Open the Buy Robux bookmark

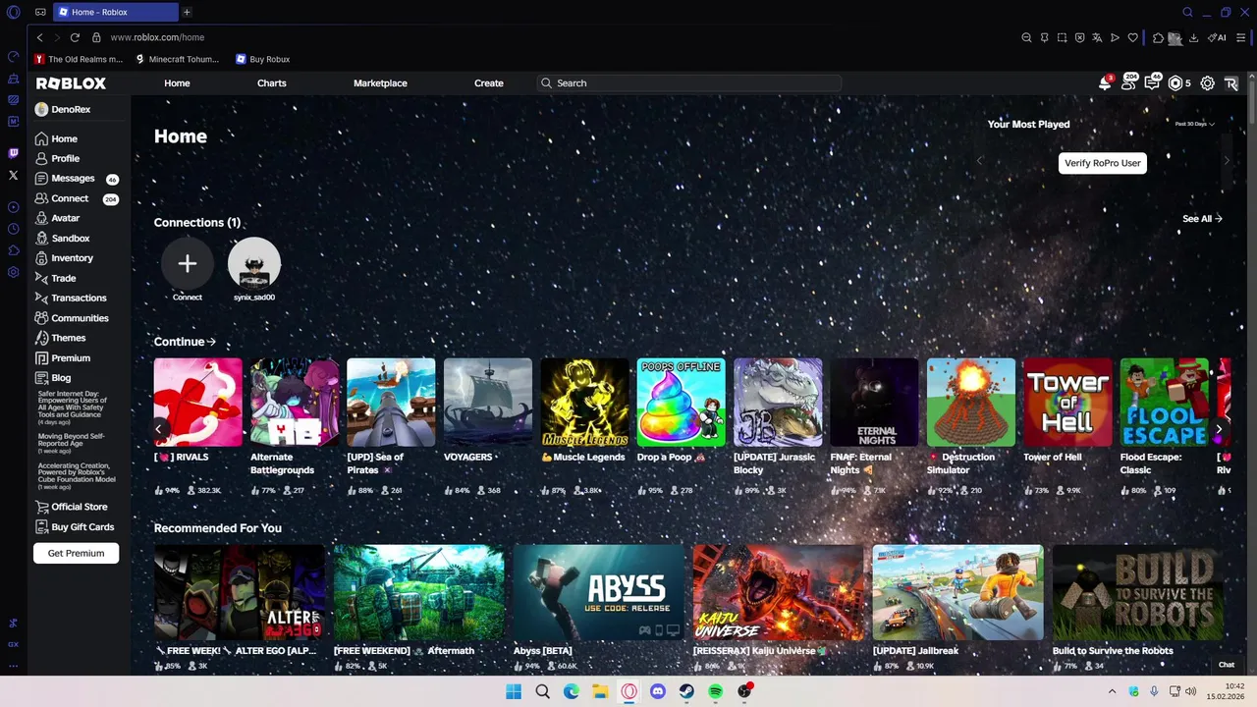point(262,59)
